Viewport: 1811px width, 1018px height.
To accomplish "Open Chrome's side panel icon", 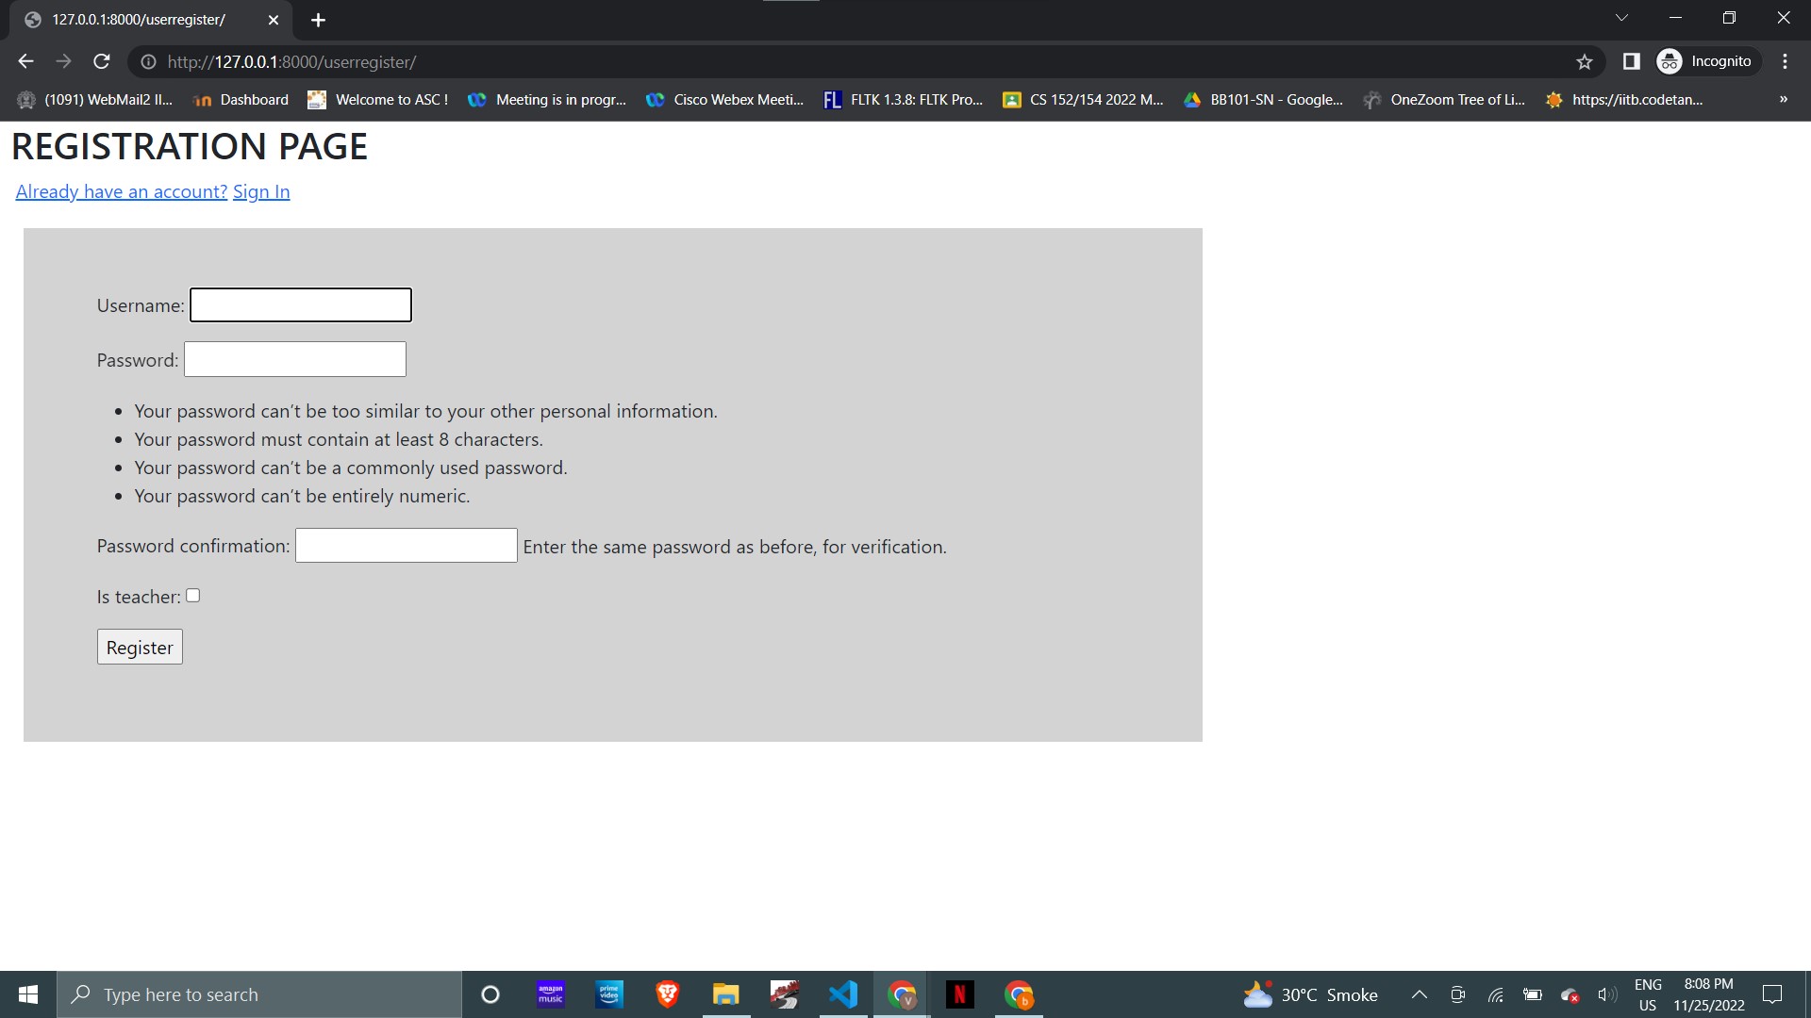I will (x=1631, y=60).
